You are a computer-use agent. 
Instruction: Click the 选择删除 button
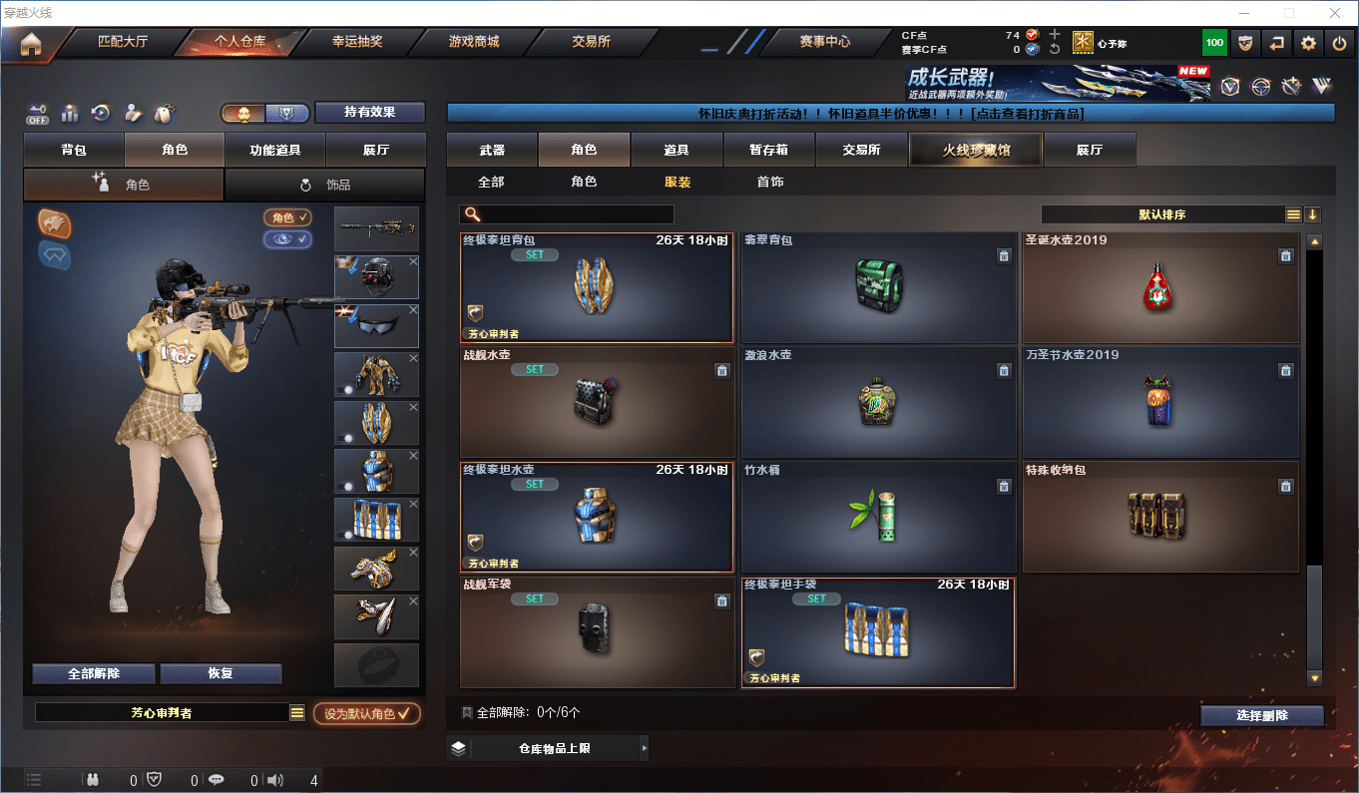(1262, 715)
